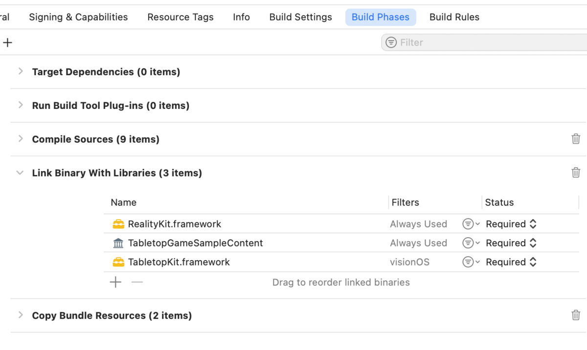587x350 pixels.
Task: Change Required status of TabletopGameSampleContent
Action: (x=511, y=243)
